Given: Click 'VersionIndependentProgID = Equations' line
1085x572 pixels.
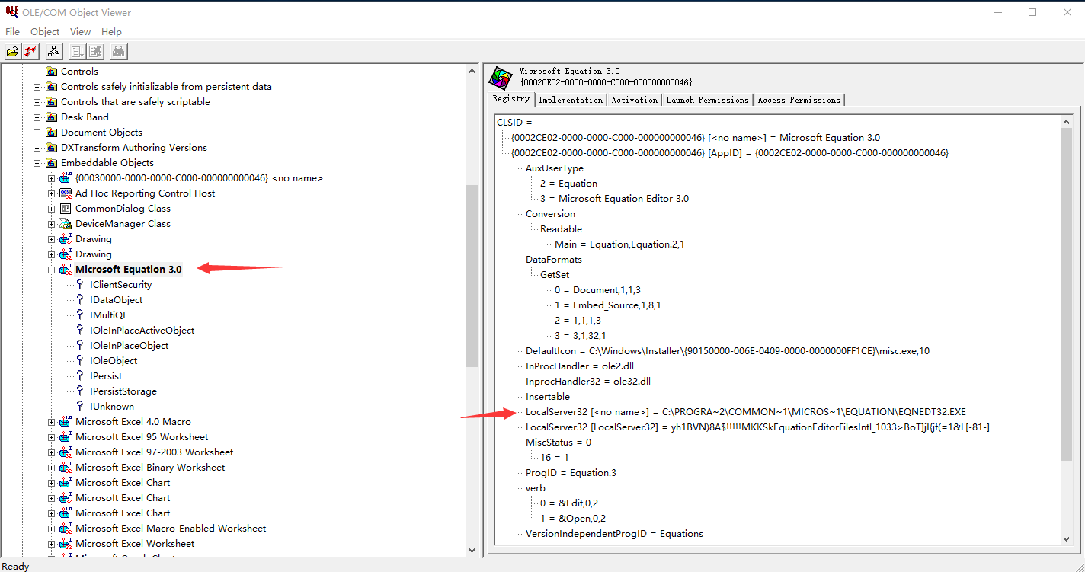Looking at the screenshot, I should coord(614,534).
